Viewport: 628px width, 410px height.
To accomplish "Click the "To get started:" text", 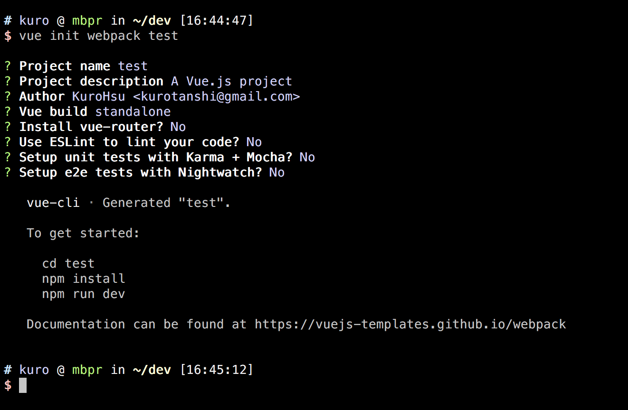I will 83,233.
